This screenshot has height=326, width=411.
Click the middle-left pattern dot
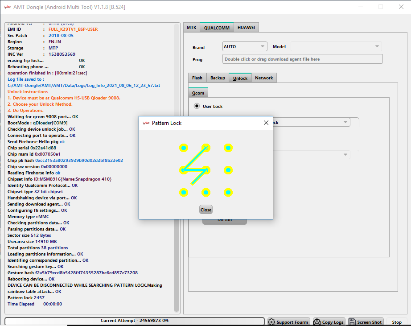184,170
